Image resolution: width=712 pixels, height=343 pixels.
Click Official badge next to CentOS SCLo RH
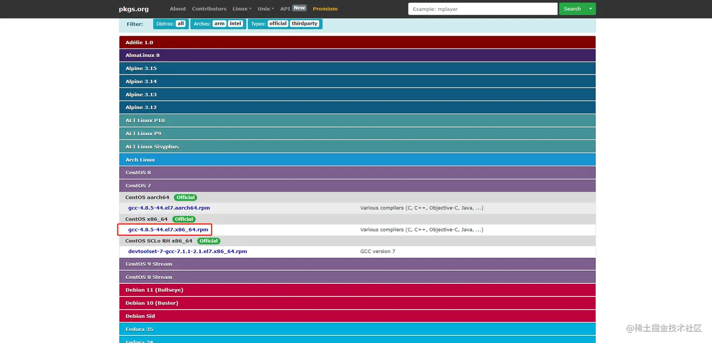[x=209, y=241]
